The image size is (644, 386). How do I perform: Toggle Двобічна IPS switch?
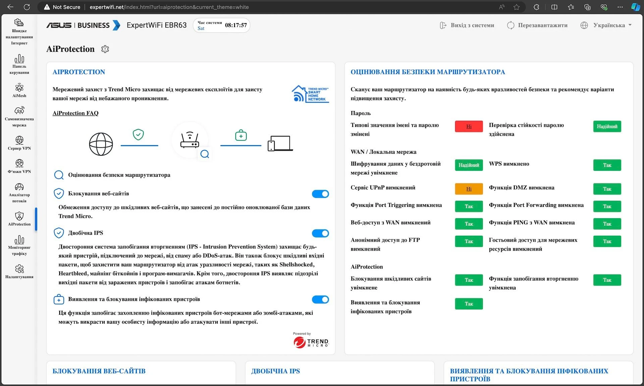(x=320, y=233)
